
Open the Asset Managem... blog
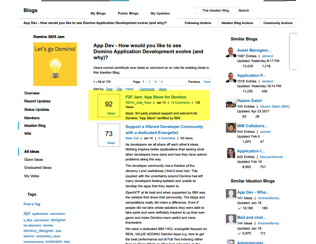(x=254, y=50)
